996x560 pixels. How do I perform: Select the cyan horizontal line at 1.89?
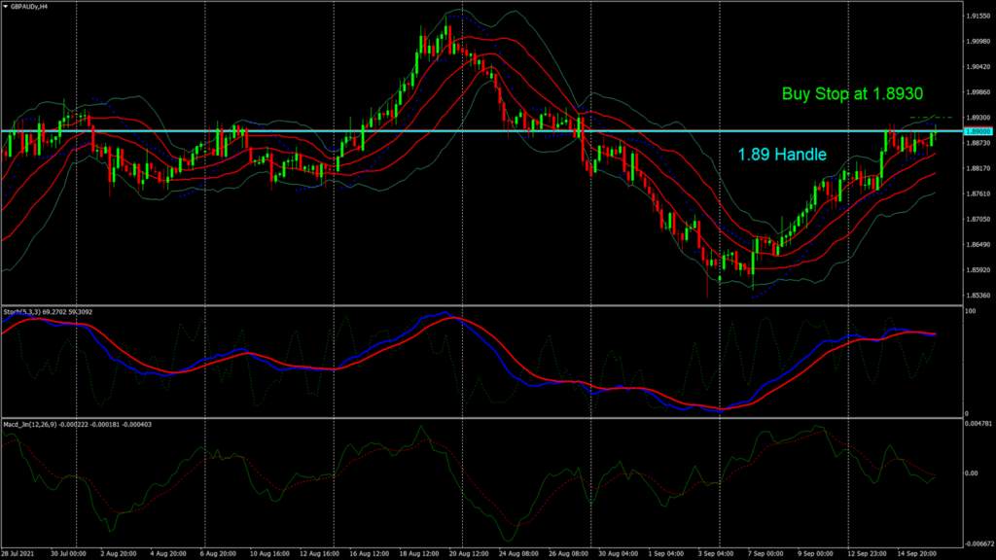pos(481,131)
